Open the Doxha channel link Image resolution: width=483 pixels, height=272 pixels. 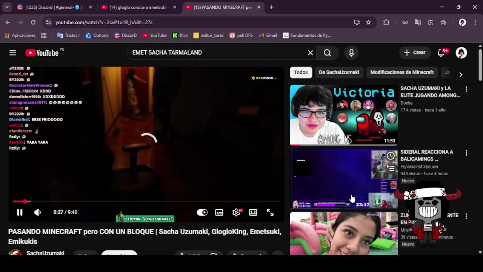406,103
